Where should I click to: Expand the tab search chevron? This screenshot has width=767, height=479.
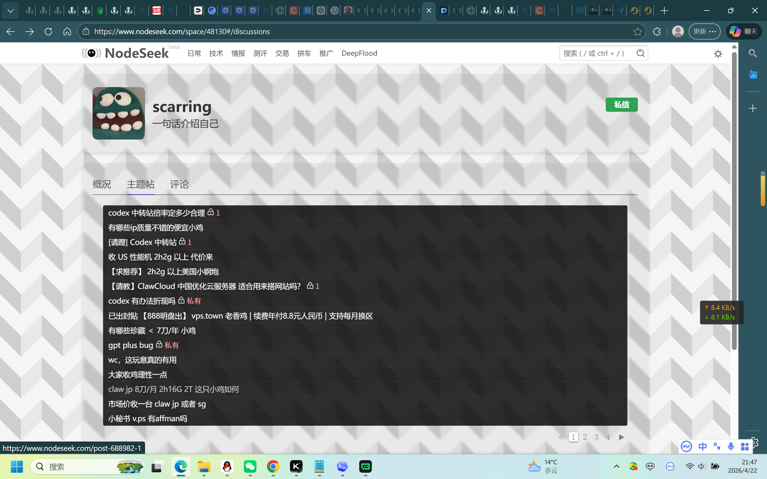click(x=10, y=11)
